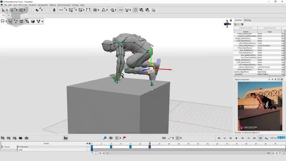This screenshot has height=161, width=286.
Task: Expand the thigh_MainPoint_l tree row
Action: [x=236, y=38]
